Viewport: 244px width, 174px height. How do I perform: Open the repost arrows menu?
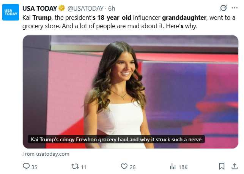[x=75, y=166]
